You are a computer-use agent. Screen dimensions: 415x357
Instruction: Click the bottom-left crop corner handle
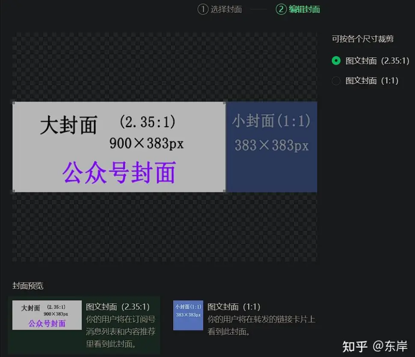pyautogui.click(x=13, y=191)
